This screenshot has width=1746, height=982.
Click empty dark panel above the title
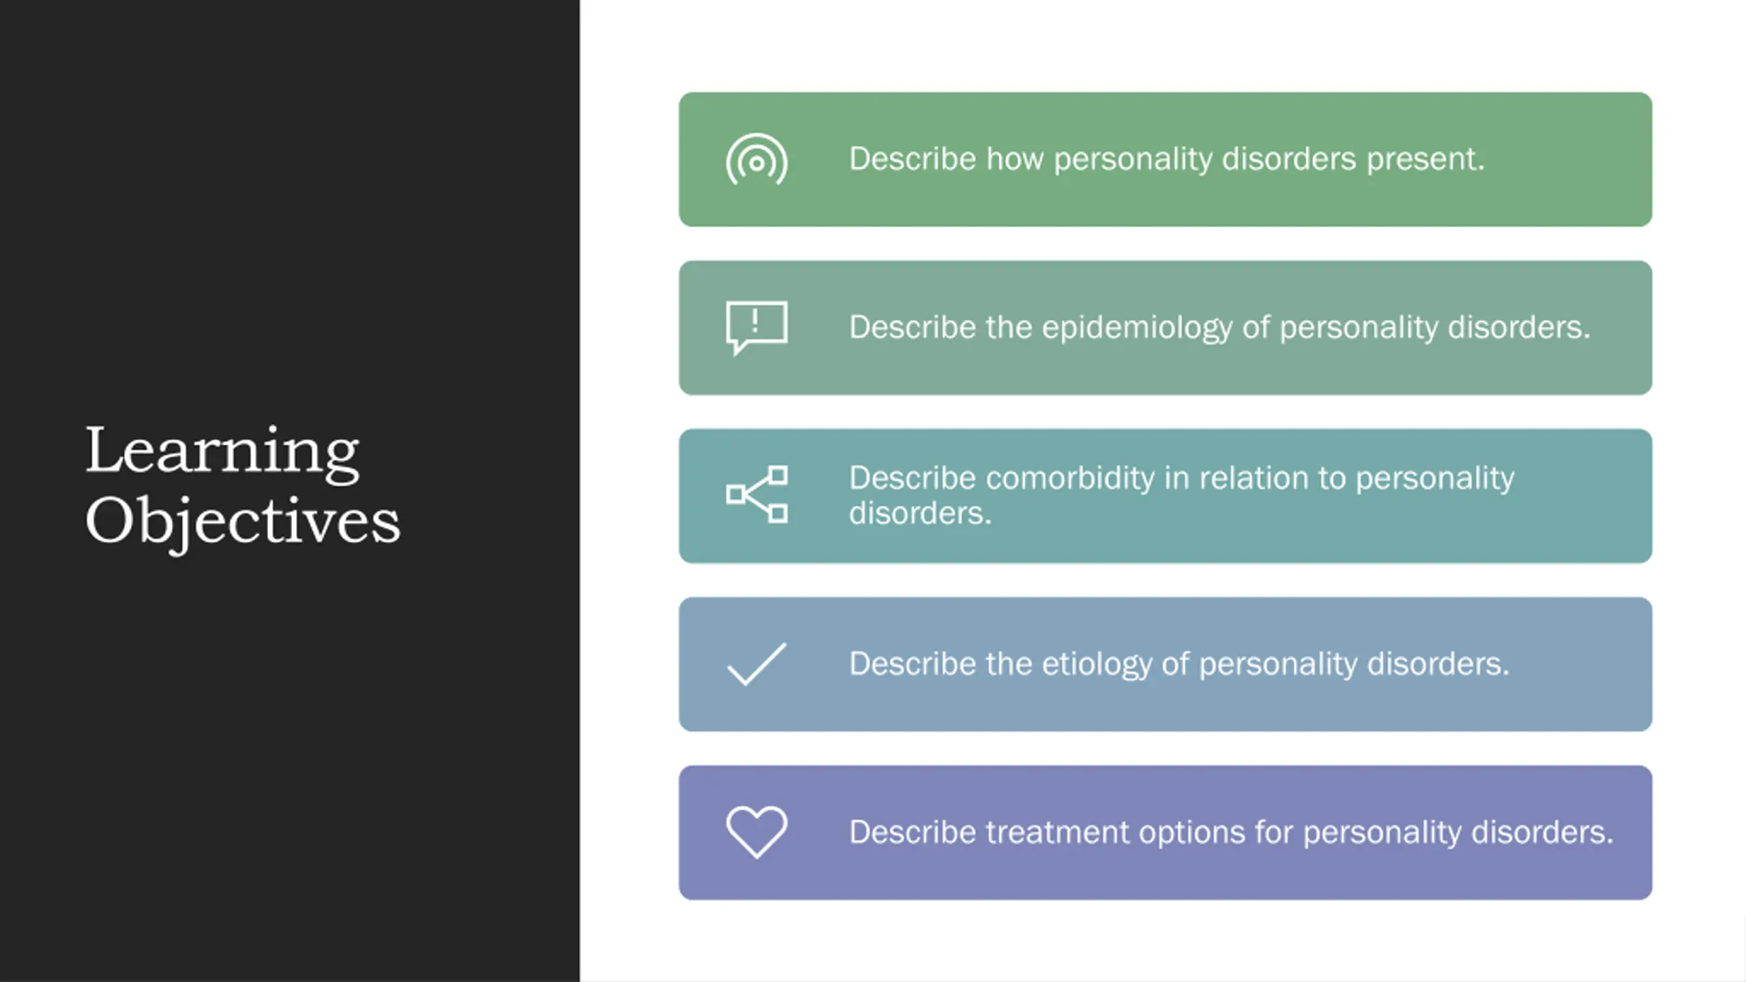(290, 205)
